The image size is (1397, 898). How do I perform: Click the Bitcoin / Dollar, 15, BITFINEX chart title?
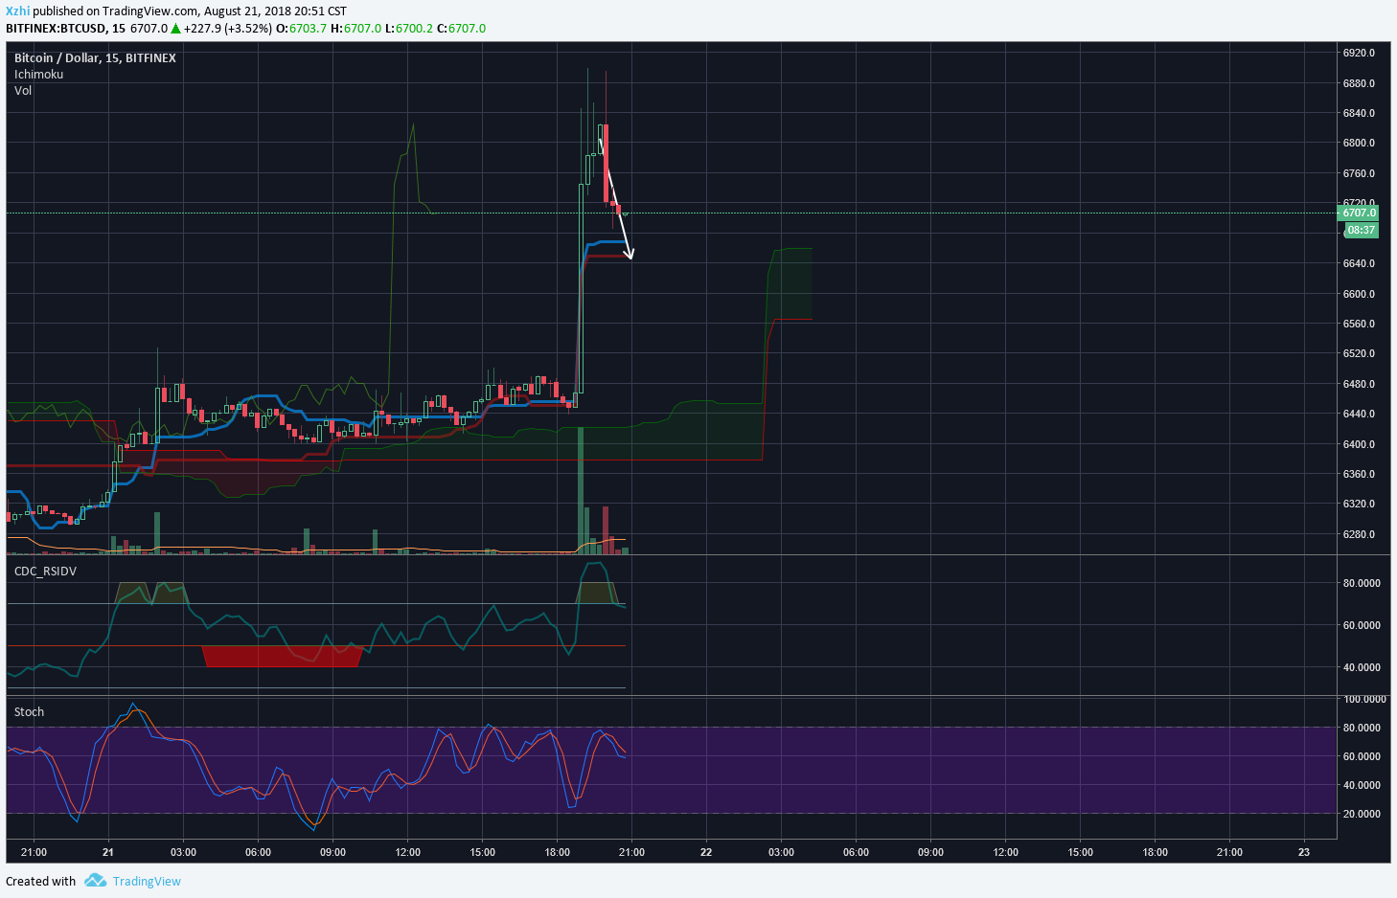point(95,58)
